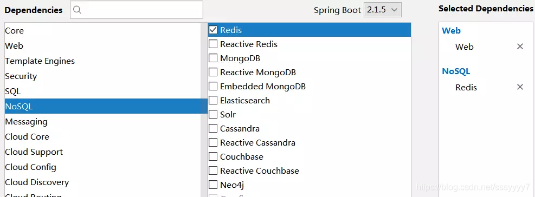This screenshot has height=197, width=535.
Task: Click the category list scrollbar
Action: 204,110
